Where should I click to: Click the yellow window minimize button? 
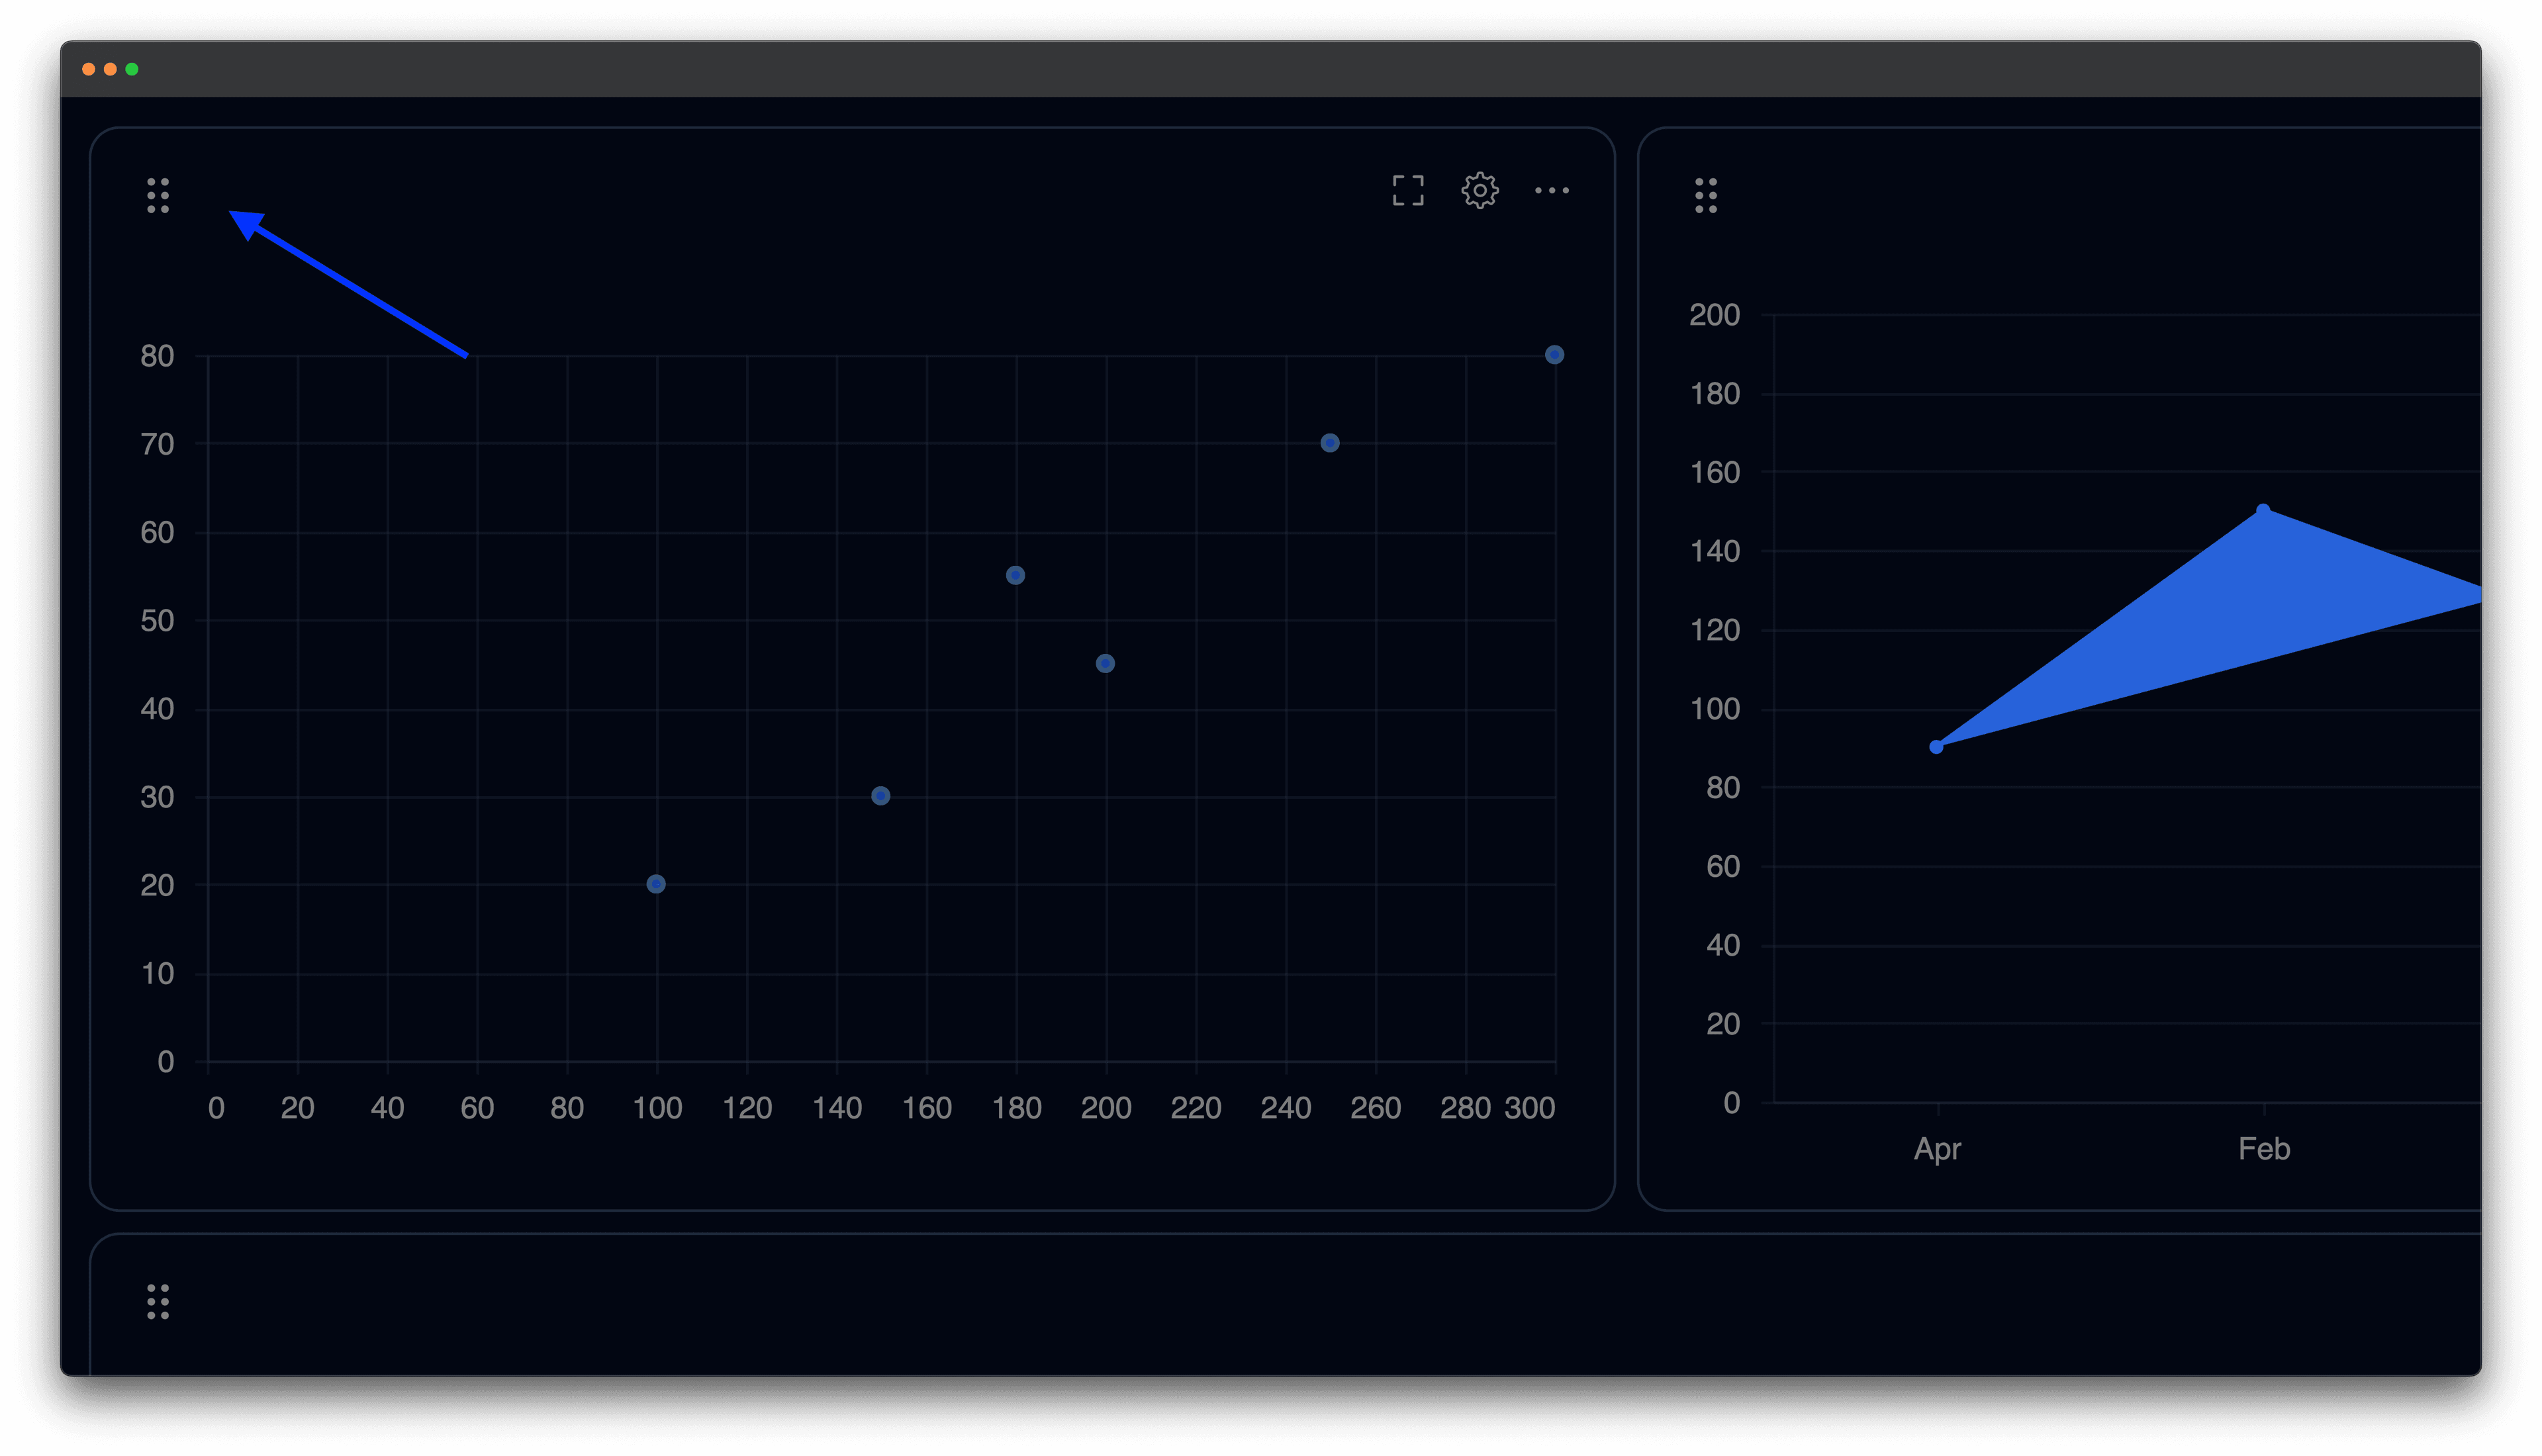[110, 69]
